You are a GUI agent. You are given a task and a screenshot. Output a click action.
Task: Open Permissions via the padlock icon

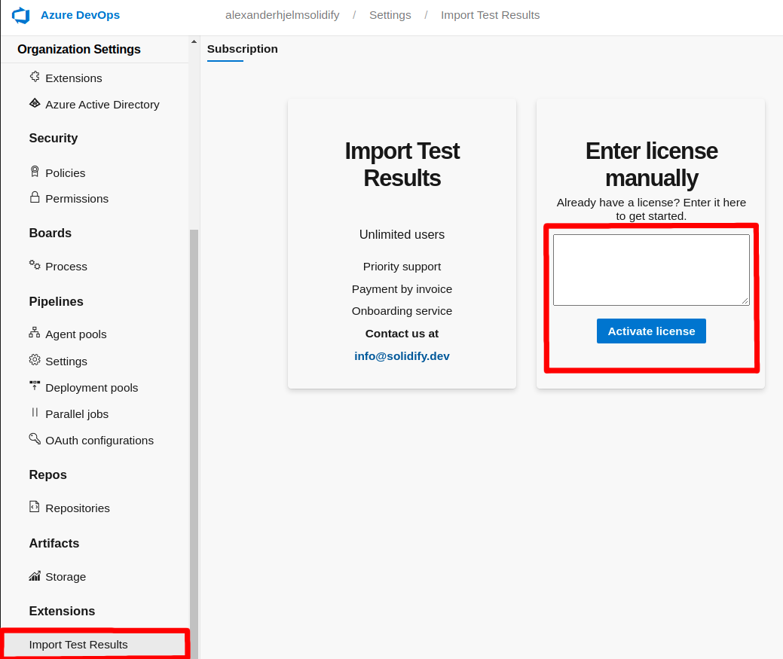click(34, 198)
